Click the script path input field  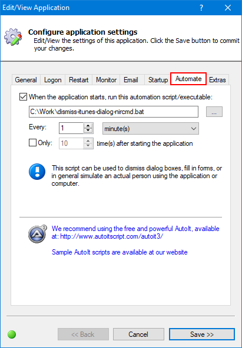coord(114,112)
